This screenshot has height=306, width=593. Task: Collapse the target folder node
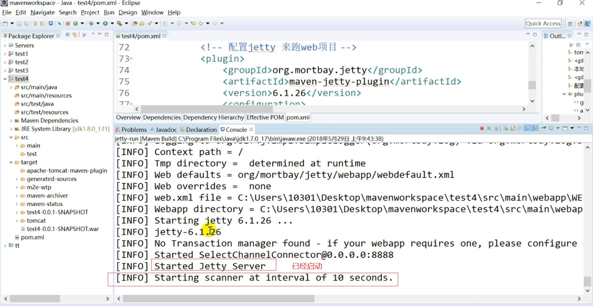pos(11,162)
